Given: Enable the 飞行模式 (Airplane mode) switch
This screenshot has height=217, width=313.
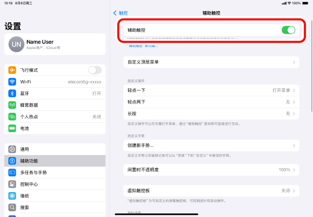Looking at the screenshot, I should pos(95,70).
